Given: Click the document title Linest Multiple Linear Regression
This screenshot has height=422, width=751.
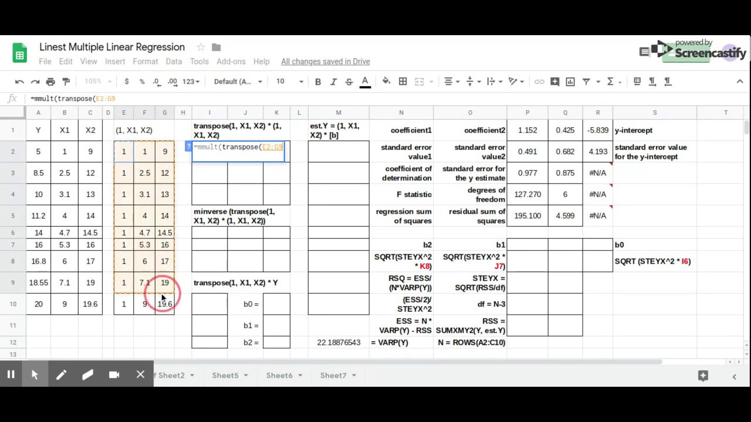Looking at the screenshot, I should point(112,47).
